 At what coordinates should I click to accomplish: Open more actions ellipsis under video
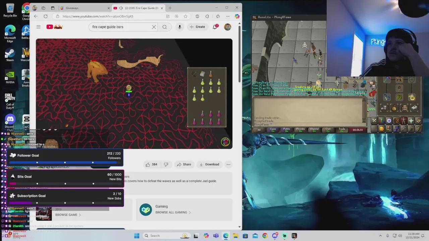tap(228, 164)
